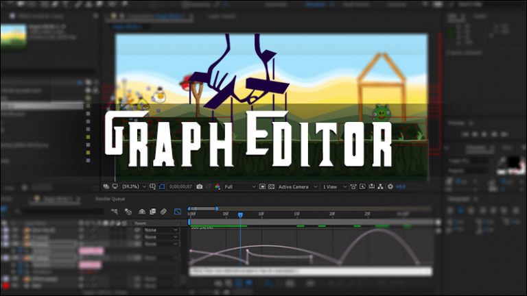Open the 1 View layout dropdown
527x296 pixels.
coord(334,186)
